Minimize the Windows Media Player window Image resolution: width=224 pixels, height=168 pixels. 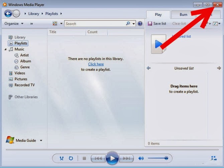pyautogui.click(x=198, y=5)
